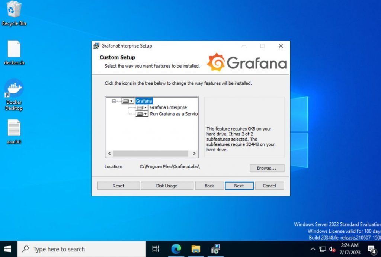The height and width of the screenshot is (257, 381).
Task: Click the muted volume icon in the system tray
Action: pos(332,249)
